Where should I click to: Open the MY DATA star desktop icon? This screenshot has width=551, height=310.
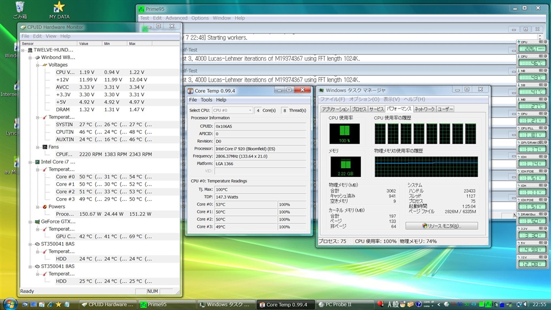(59, 8)
